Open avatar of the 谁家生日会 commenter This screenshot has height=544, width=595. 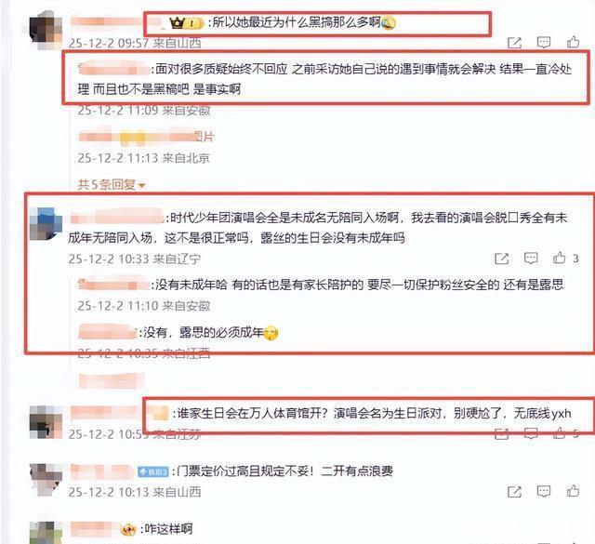(x=46, y=422)
